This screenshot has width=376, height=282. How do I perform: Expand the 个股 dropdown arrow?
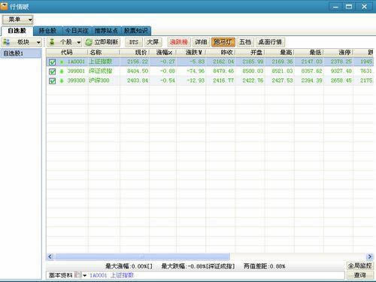(x=79, y=42)
